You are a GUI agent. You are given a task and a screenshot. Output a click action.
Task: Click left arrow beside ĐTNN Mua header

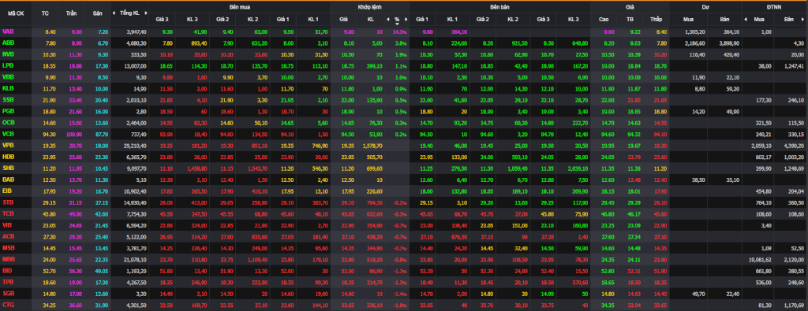coord(745,19)
